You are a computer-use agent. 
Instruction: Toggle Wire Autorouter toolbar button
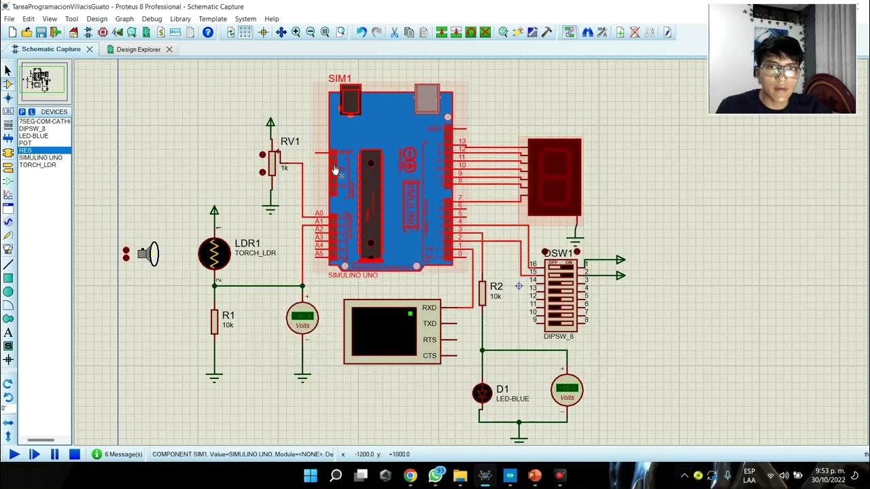569,32
